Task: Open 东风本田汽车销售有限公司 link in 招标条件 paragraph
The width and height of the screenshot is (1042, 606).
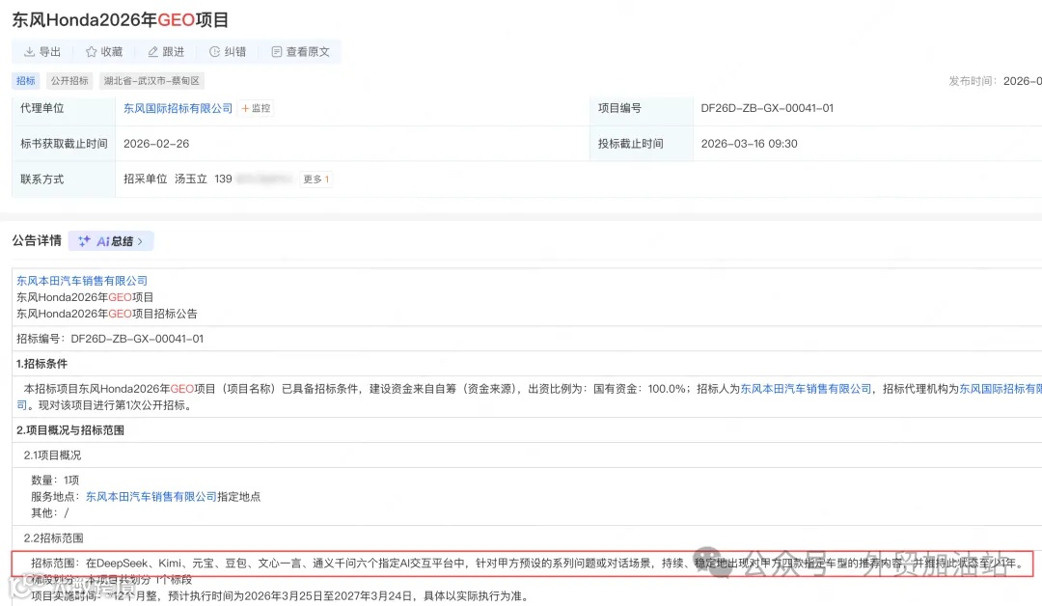Action: coord(806,389)
